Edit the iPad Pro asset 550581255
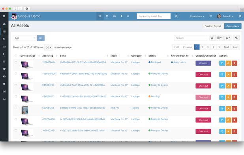 point(228,109)
